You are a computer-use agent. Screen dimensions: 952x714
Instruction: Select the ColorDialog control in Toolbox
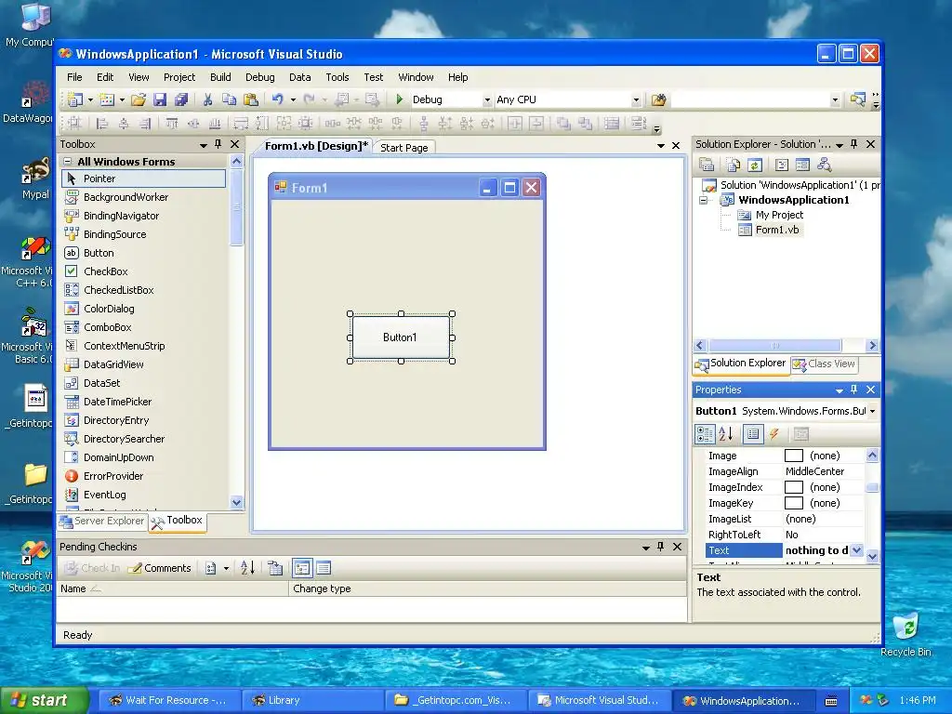pyautogui.click(x=144, y=309)
